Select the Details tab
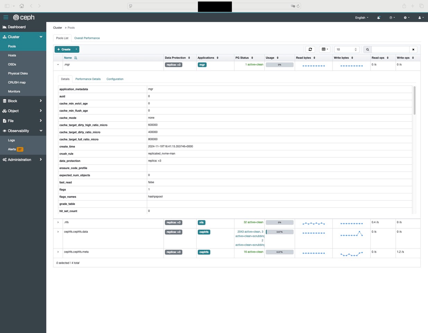The width and height of the screenshot is (428, 333). click(x=65, y=79)
